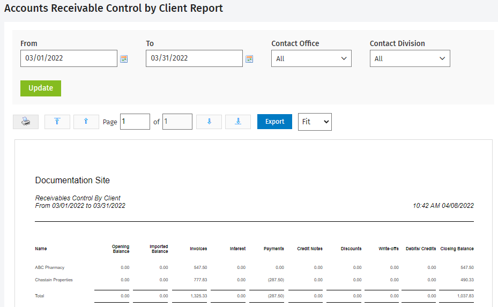Screen dimensions: 498x307
Task: Open the From date calendar picker
Action: click(124, 59)
